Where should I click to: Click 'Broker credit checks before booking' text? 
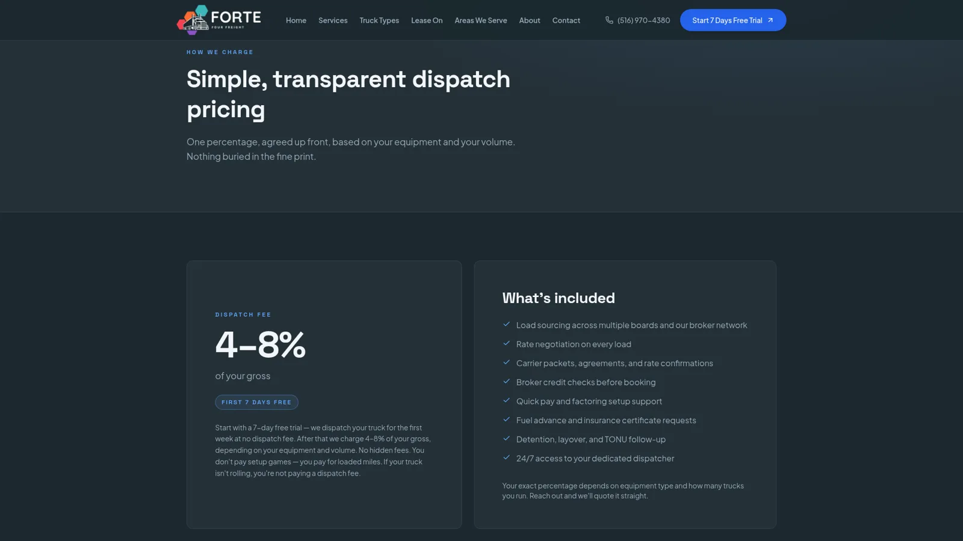pos(586,382)
